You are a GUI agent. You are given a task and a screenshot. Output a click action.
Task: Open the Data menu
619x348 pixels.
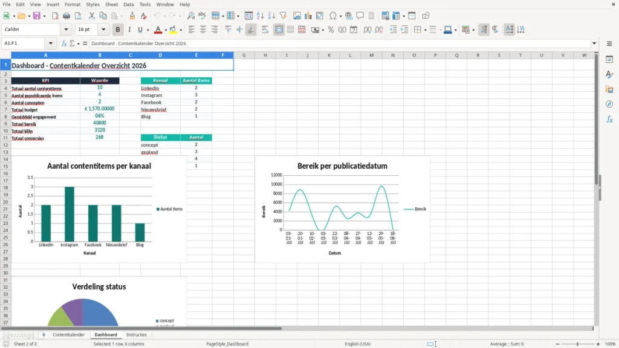click(x=128, y=4)
